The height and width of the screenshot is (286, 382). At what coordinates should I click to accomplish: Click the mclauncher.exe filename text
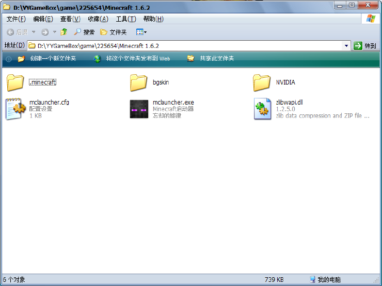click(173, 103)
